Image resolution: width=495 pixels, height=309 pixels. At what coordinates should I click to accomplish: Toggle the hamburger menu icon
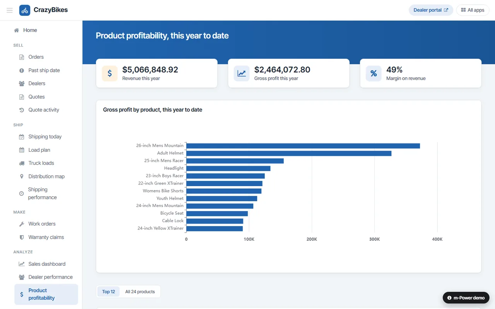[10, 10]
